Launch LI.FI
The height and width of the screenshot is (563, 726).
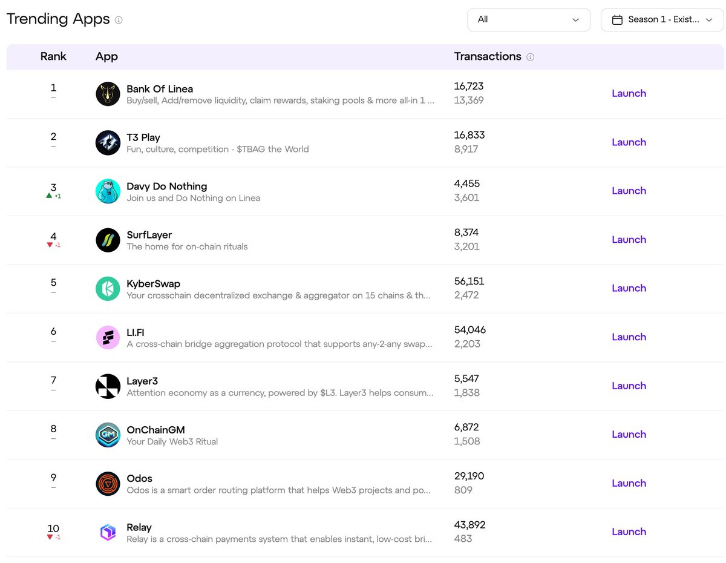(x=629, y=337)
